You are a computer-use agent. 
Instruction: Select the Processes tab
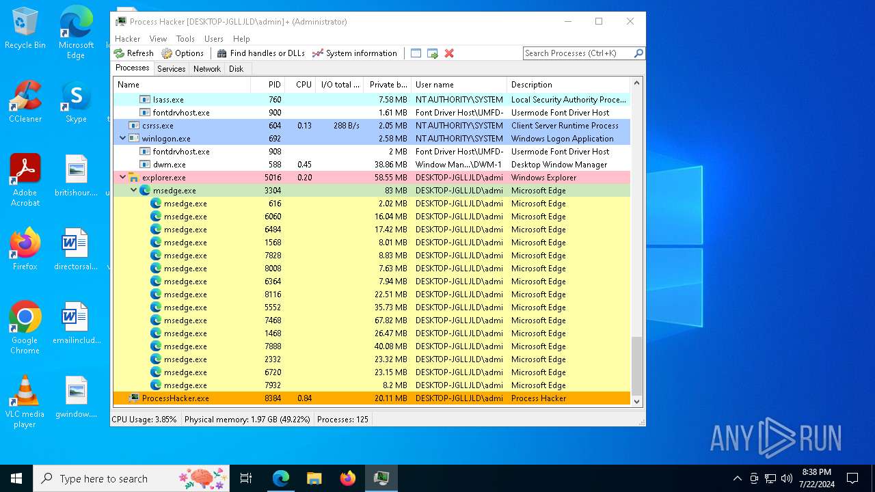tap(132, 68)
